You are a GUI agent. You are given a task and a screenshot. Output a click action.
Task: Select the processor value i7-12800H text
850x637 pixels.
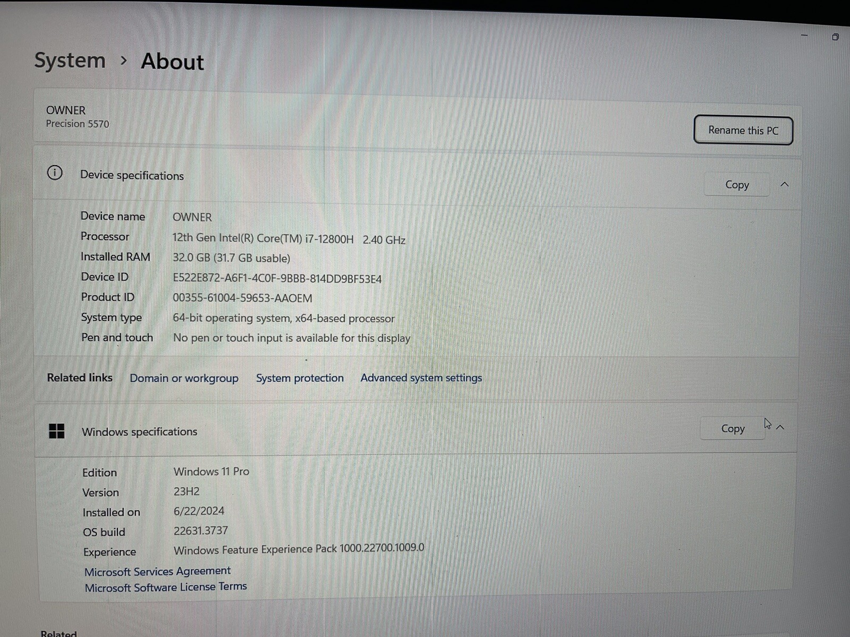click(288, 239)
